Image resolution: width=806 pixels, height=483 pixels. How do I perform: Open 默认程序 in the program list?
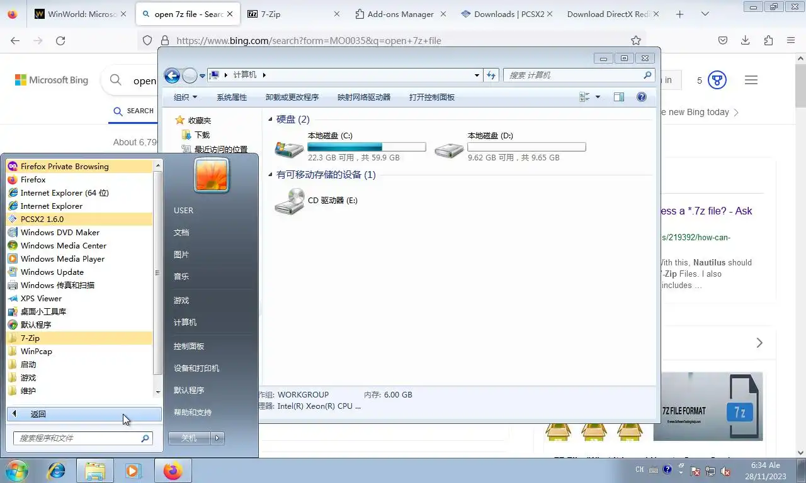click(x=79, y=325)
